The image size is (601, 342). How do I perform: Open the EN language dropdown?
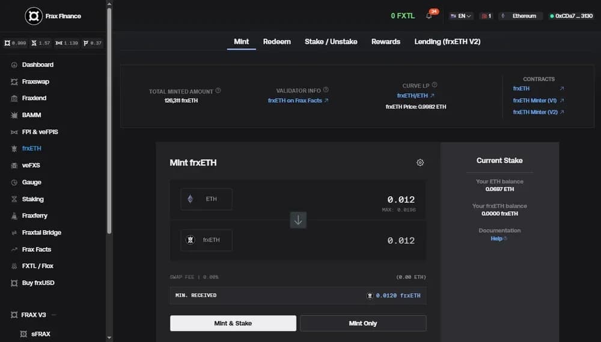[461, 16]
